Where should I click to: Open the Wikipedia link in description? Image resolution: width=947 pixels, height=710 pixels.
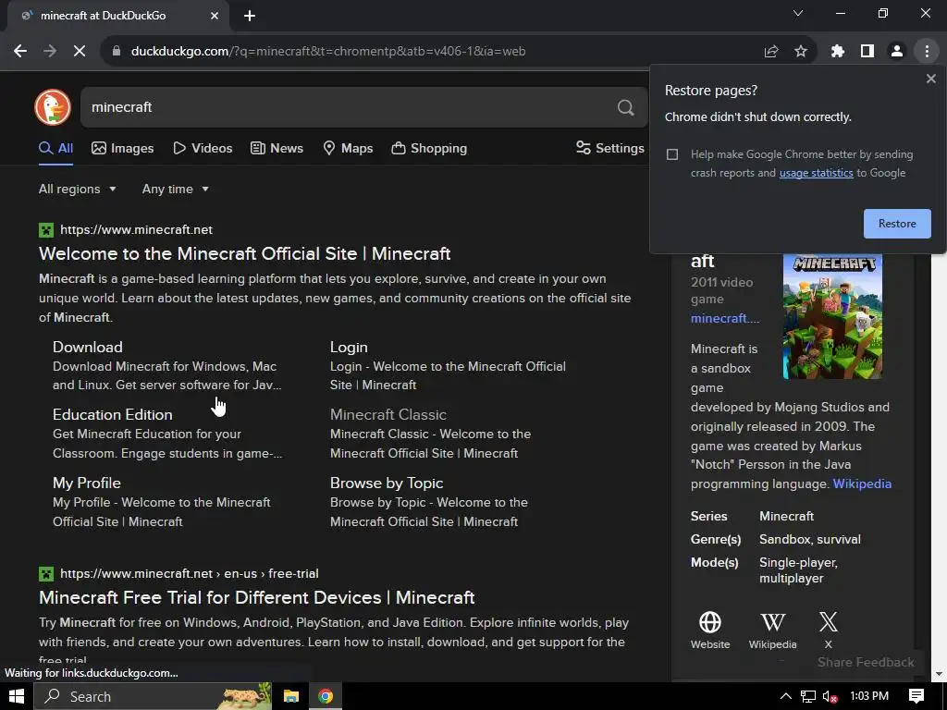862,484
